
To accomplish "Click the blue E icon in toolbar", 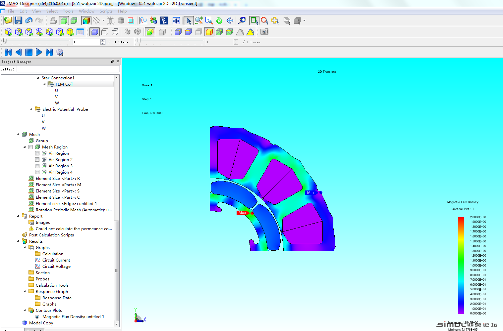I will [x=164, y=21].
